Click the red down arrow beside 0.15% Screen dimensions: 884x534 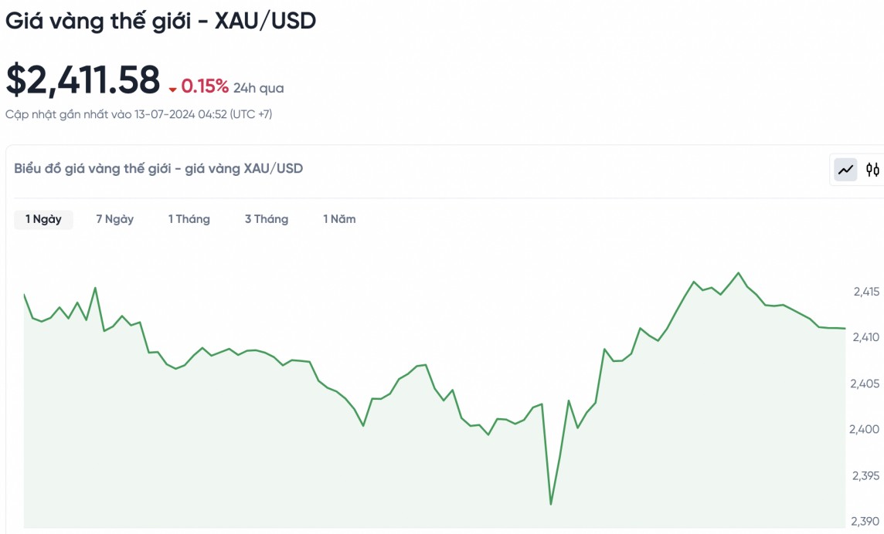click(172, 90)
